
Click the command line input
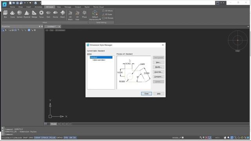126,134
